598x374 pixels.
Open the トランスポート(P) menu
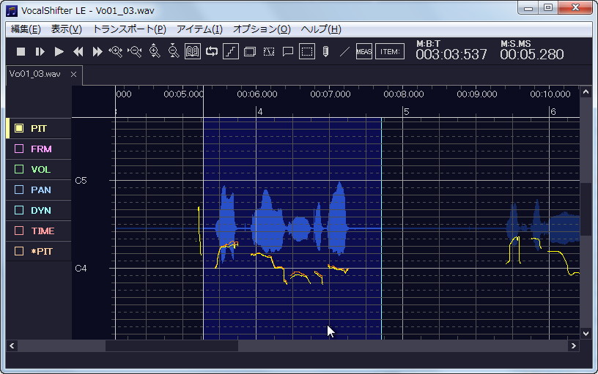[129, 29]
